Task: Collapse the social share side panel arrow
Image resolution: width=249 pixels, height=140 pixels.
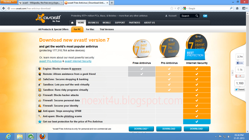Action: (232, 73)
